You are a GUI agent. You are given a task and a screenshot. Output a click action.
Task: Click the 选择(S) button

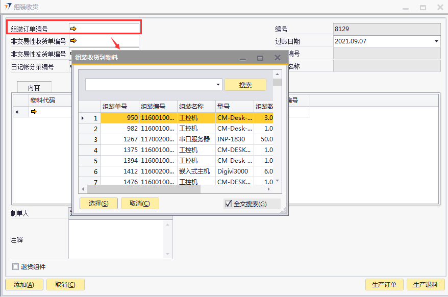click(x=98, y=204)
